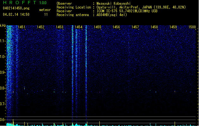Click the 1456 time axis marker
199x126 pixels.
tap(116, 27)
